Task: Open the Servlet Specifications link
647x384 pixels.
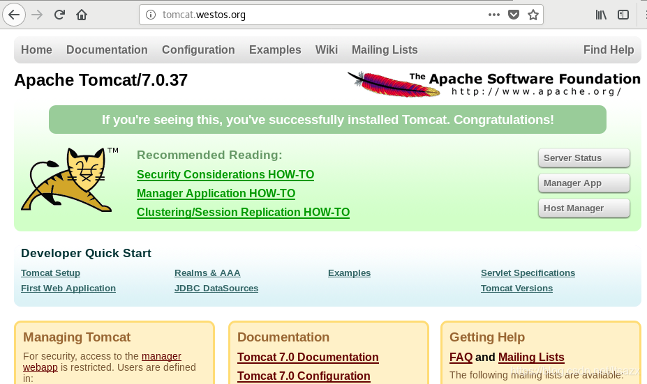Action: (528, 273)
